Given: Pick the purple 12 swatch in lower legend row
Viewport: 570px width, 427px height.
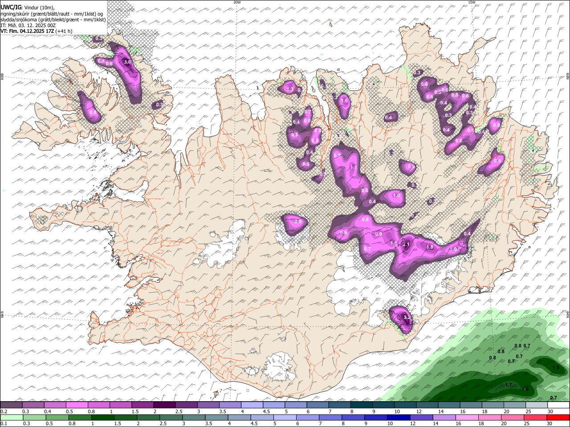Looking at the screenshot, I should click(421, 417).
